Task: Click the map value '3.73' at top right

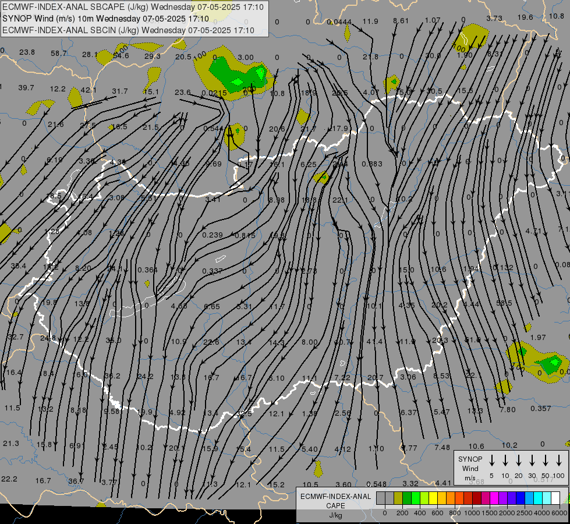Action: [494, 18]
